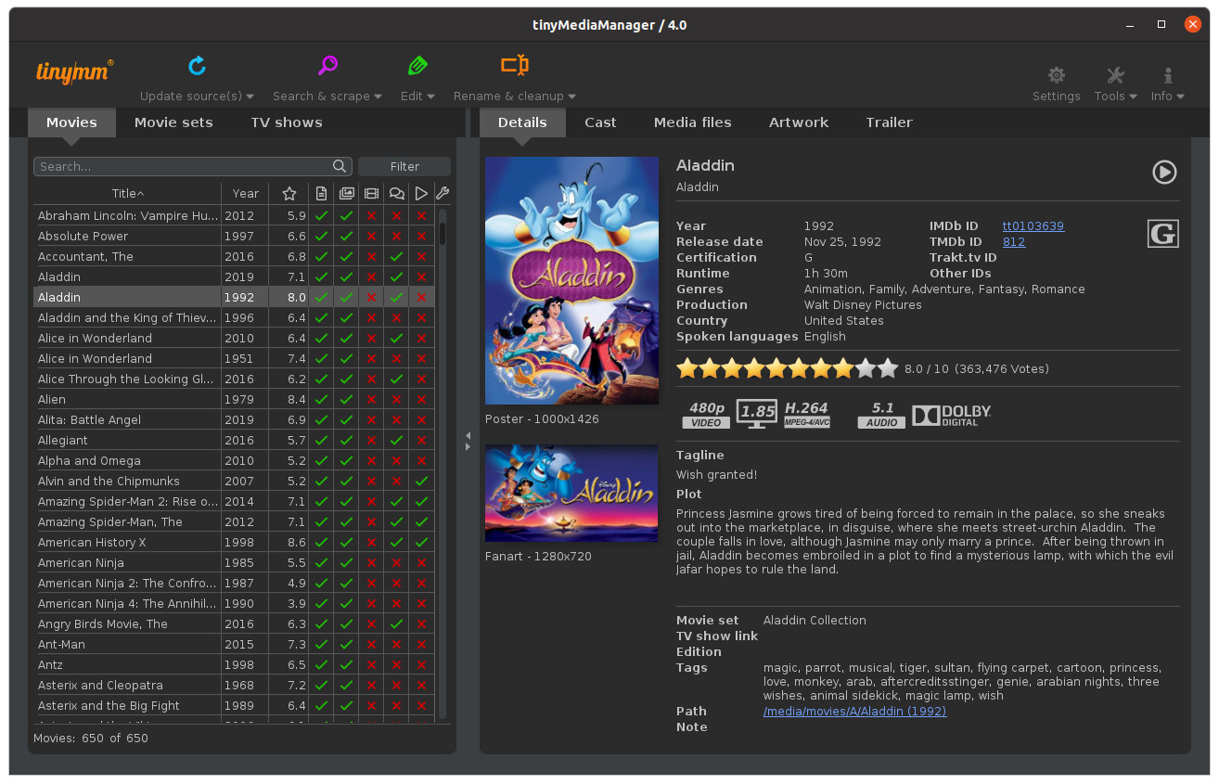Click the green Edit pencil icon

[x=417, y=66]
